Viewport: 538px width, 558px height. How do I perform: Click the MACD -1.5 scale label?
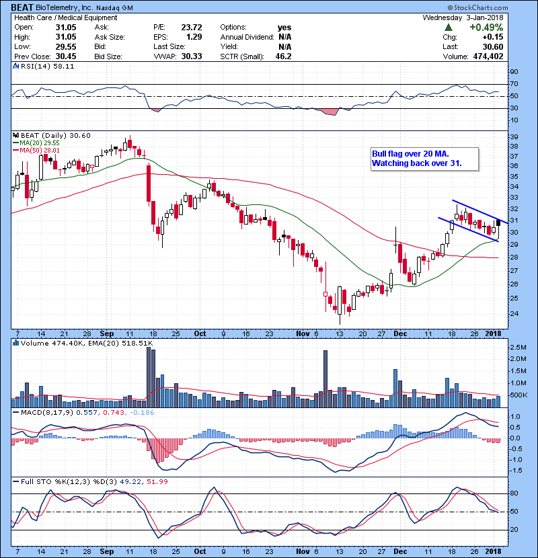click(516, 471)
